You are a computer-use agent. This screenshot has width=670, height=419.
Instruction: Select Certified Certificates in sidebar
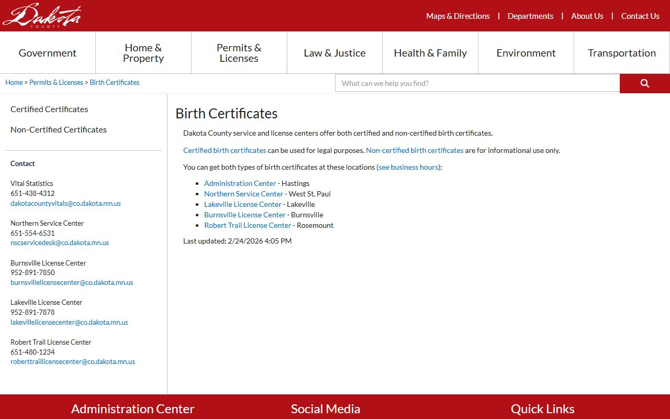pos(49,109)
